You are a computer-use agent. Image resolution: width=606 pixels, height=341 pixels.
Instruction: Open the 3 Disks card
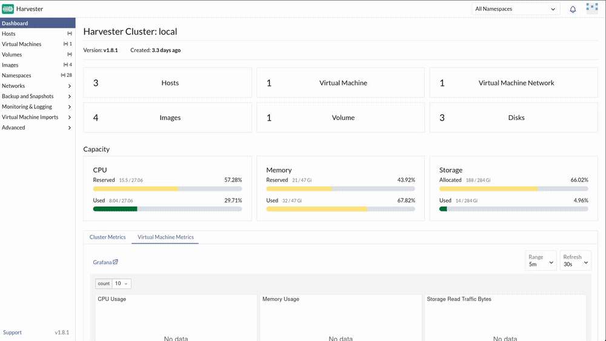point(514,118)
